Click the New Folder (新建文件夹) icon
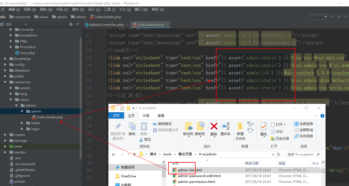 tap(240, 127)
